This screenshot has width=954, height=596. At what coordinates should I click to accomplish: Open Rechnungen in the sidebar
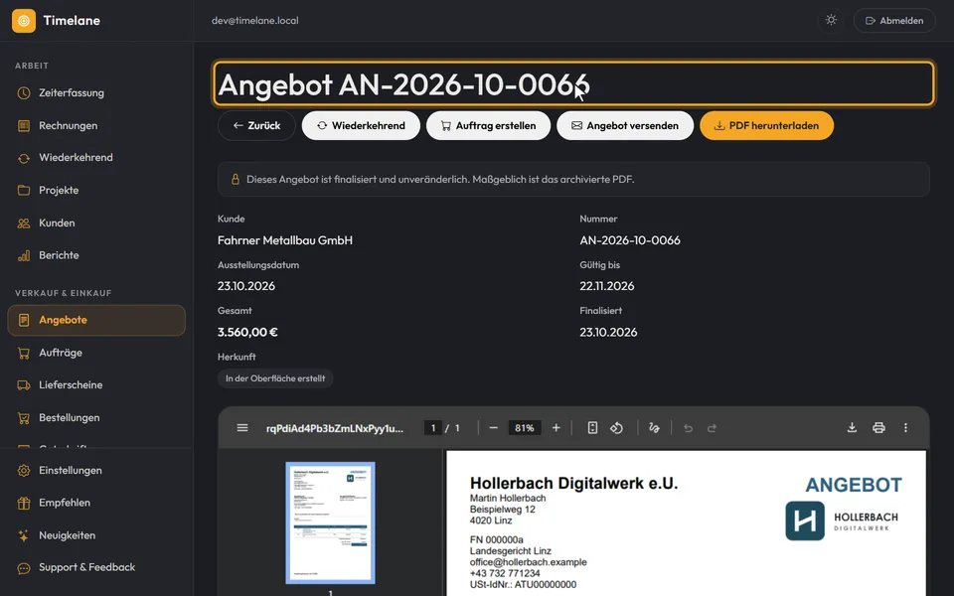pos(96,126)
